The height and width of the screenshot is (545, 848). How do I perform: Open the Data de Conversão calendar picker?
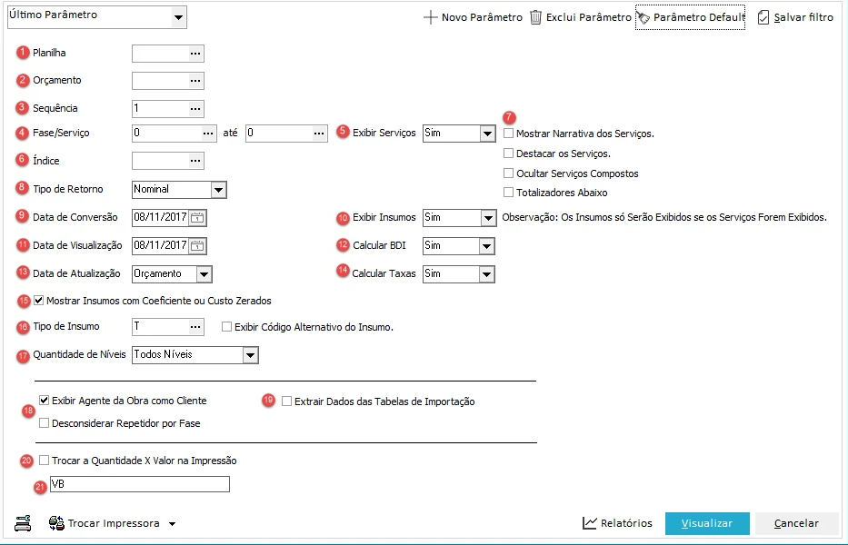pyautogui.click(x=197, y=218)
